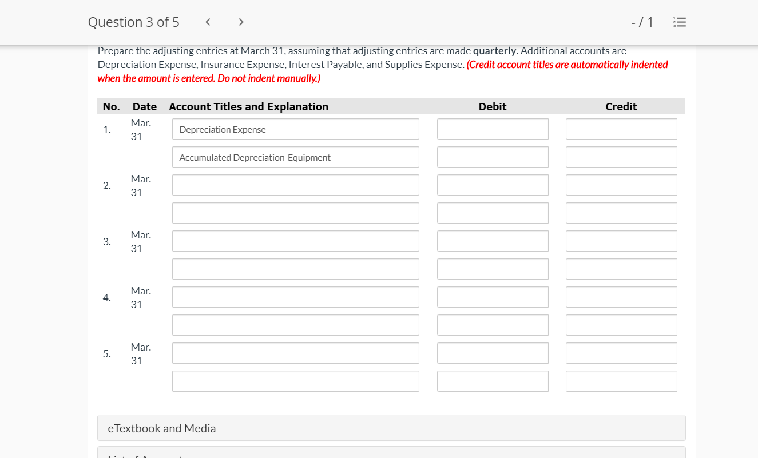Click Depreciation Expense account title field
This screenshot has height=458, width=758.
click(x=296, y=129)
